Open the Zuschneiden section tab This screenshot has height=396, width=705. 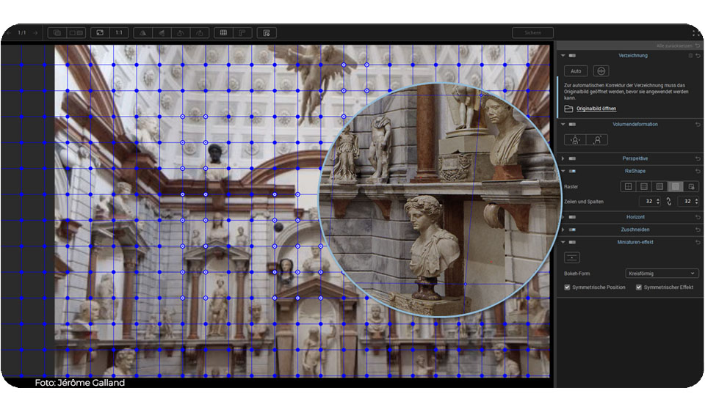point(634,230)
